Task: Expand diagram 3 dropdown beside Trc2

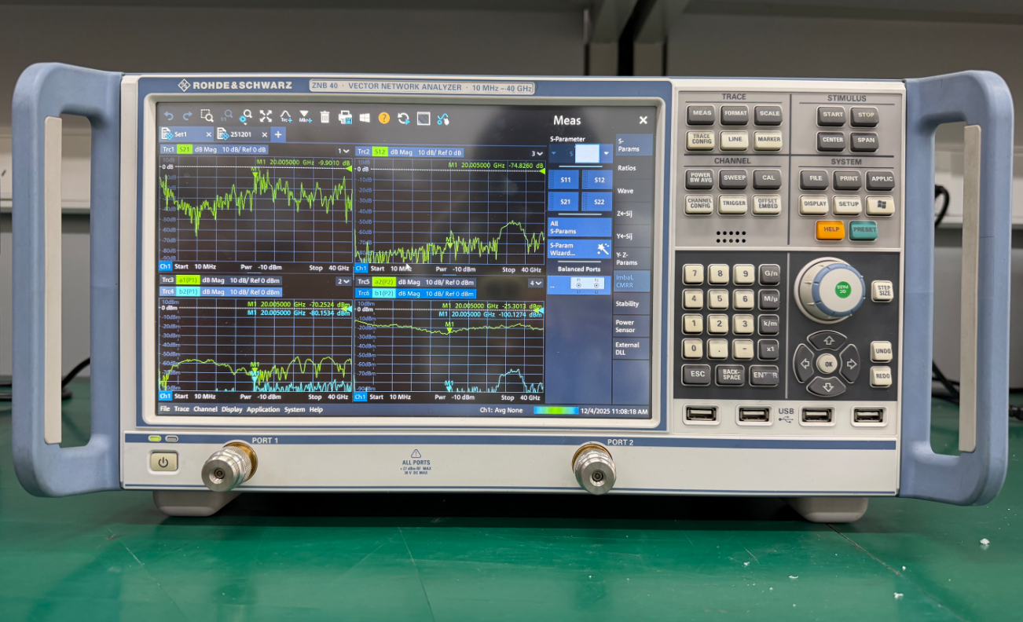Action: pyautogui.click(x=537, y=153)
